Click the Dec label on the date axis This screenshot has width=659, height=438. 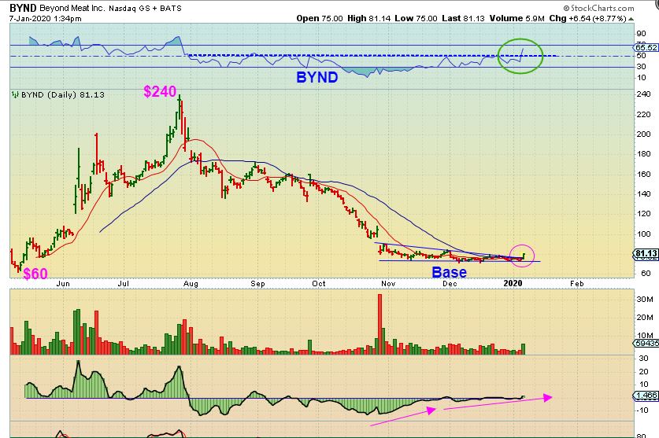point(450,283)
